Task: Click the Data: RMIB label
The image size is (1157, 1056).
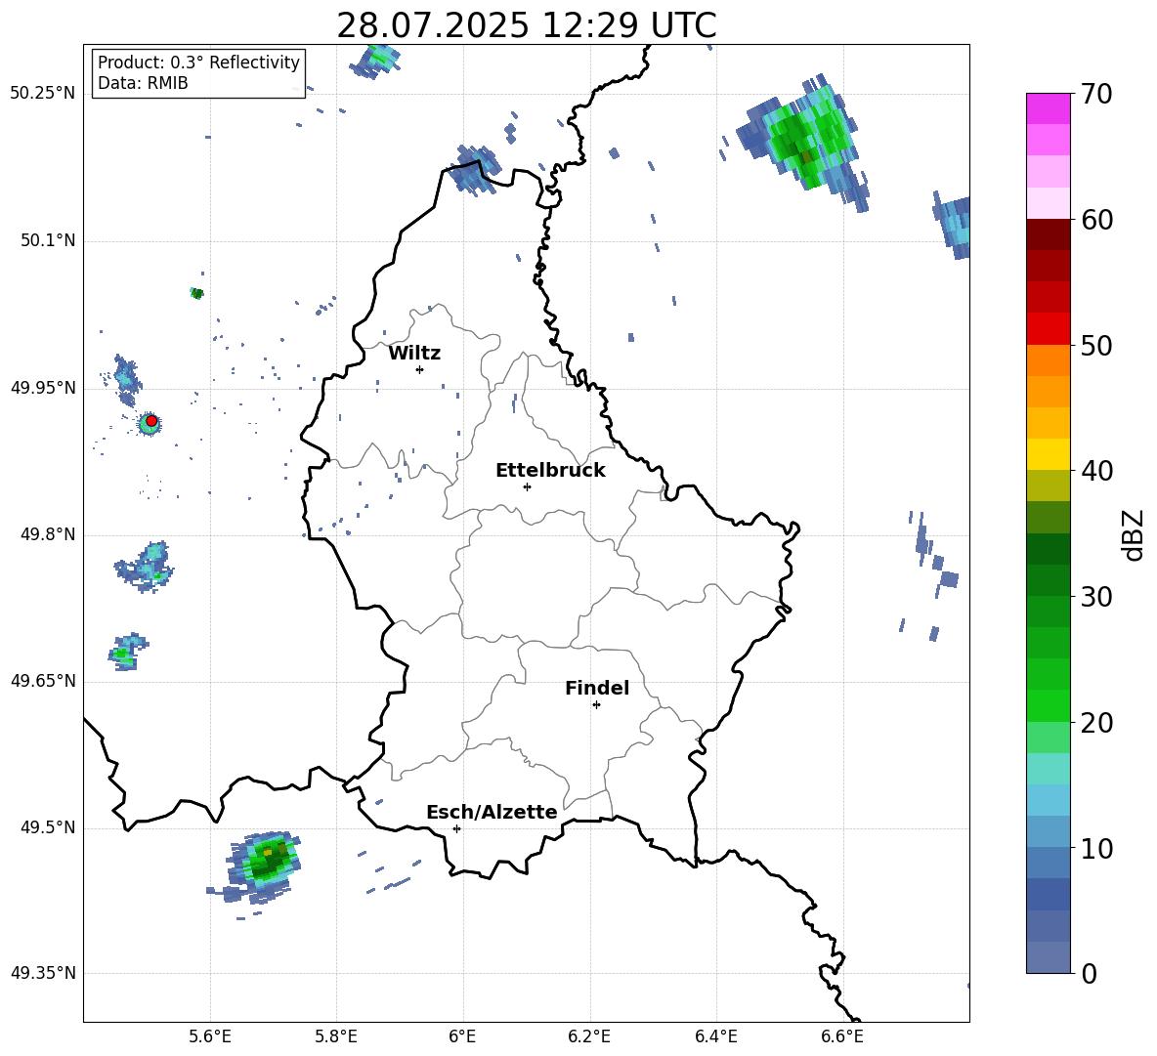Action: point(143,83)
